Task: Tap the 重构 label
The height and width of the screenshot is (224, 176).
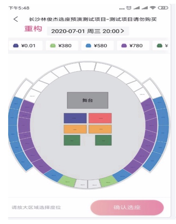Action: pyautogui.click(x=33, y=29)
